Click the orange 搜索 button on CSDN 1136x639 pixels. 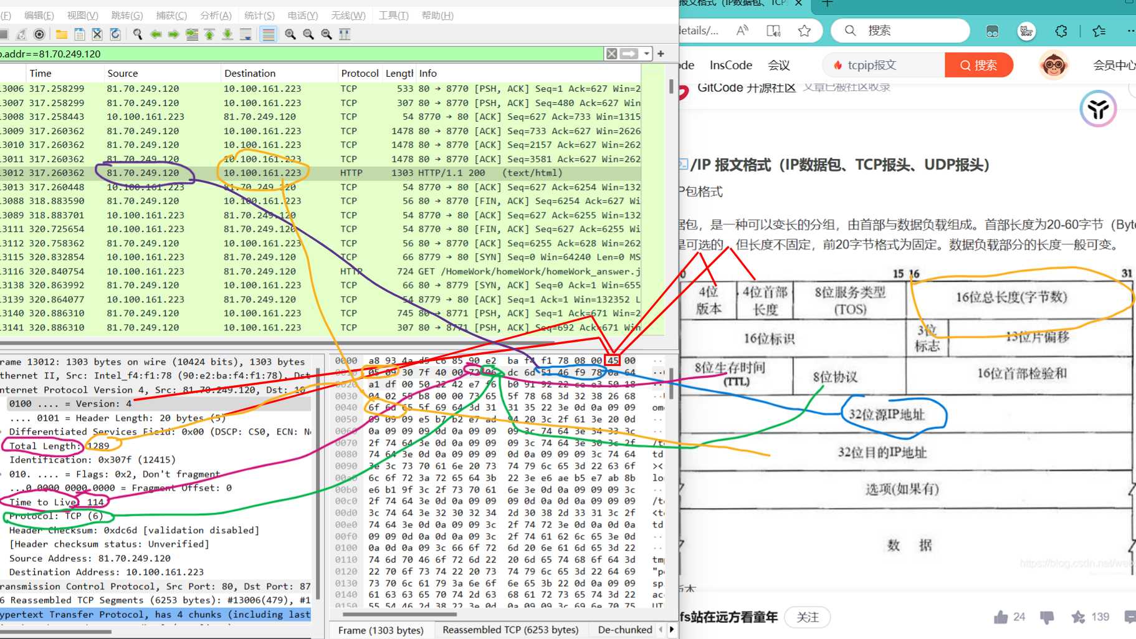click(x=978, y=65)
